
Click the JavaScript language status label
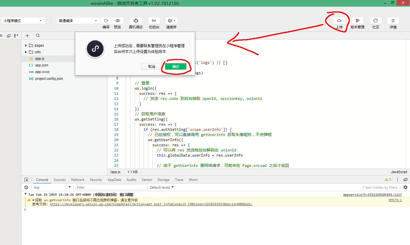(x=399, y=172)
